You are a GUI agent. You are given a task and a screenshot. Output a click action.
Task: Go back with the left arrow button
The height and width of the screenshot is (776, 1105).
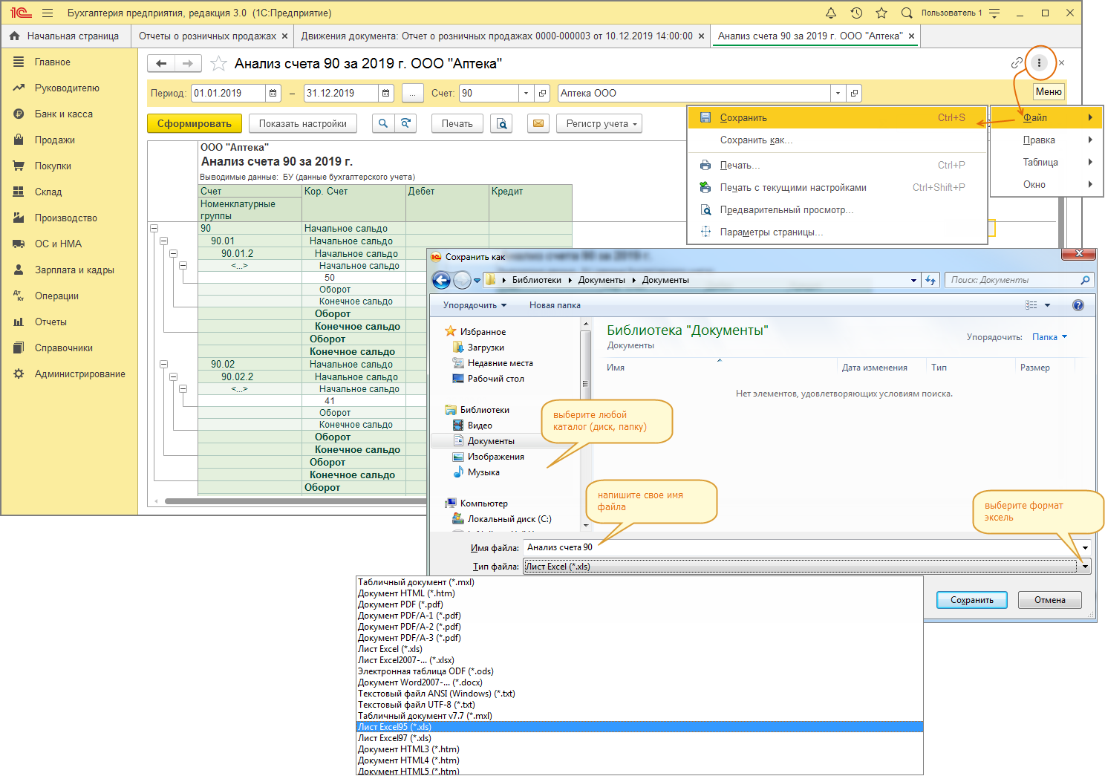tap(161, 64)
